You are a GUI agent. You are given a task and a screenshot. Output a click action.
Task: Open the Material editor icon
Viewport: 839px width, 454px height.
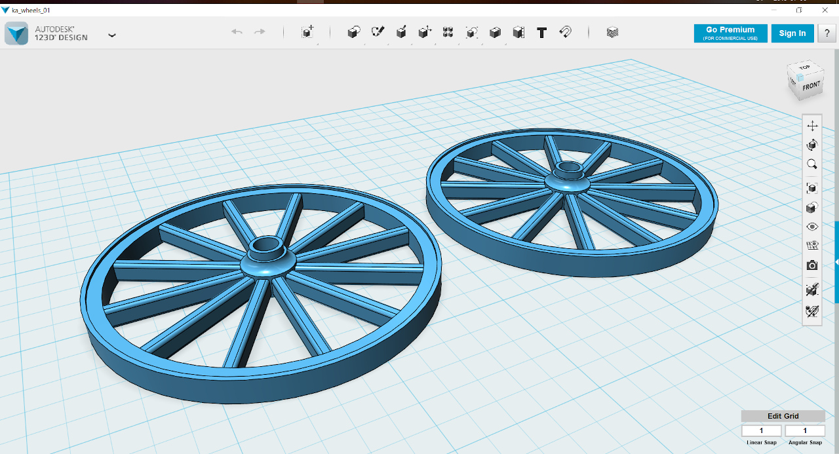coord(612,32)
